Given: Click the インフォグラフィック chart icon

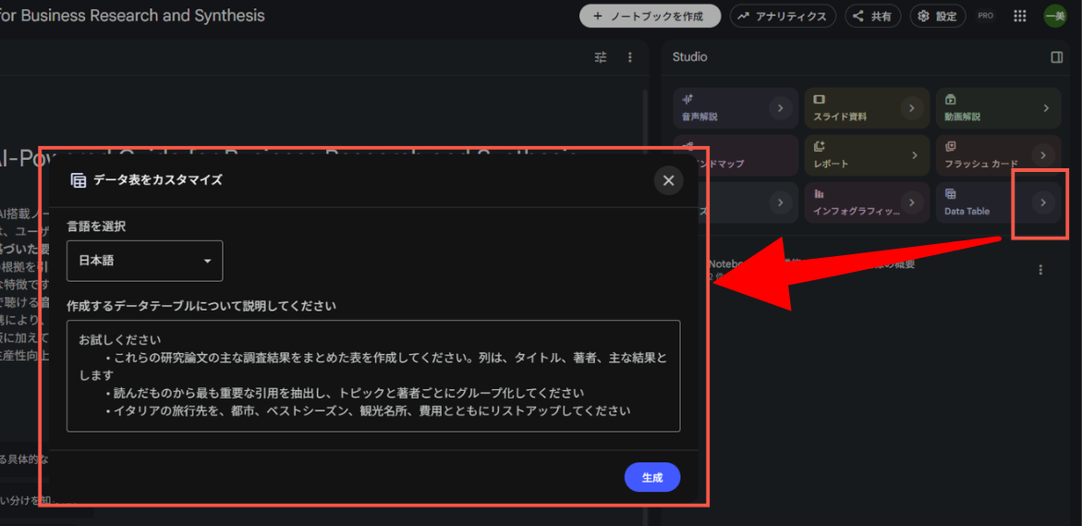Looking at the screenshot, I should pos(819,194).
